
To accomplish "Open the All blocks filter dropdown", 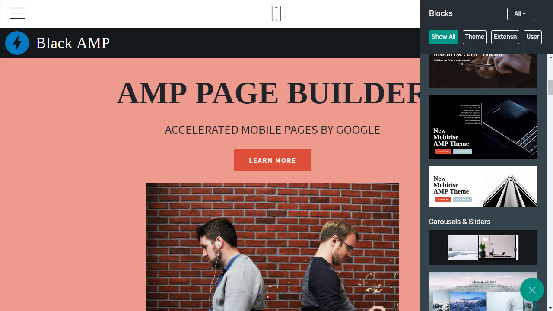I will click(x=521, y=14).
